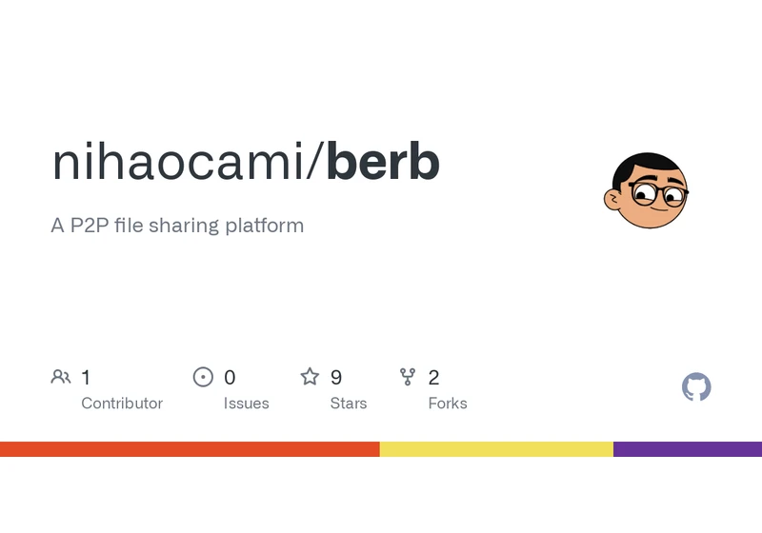This screenshot has width=762, height=533.
Task: Click the issues count 0
Action: (230, 378)
